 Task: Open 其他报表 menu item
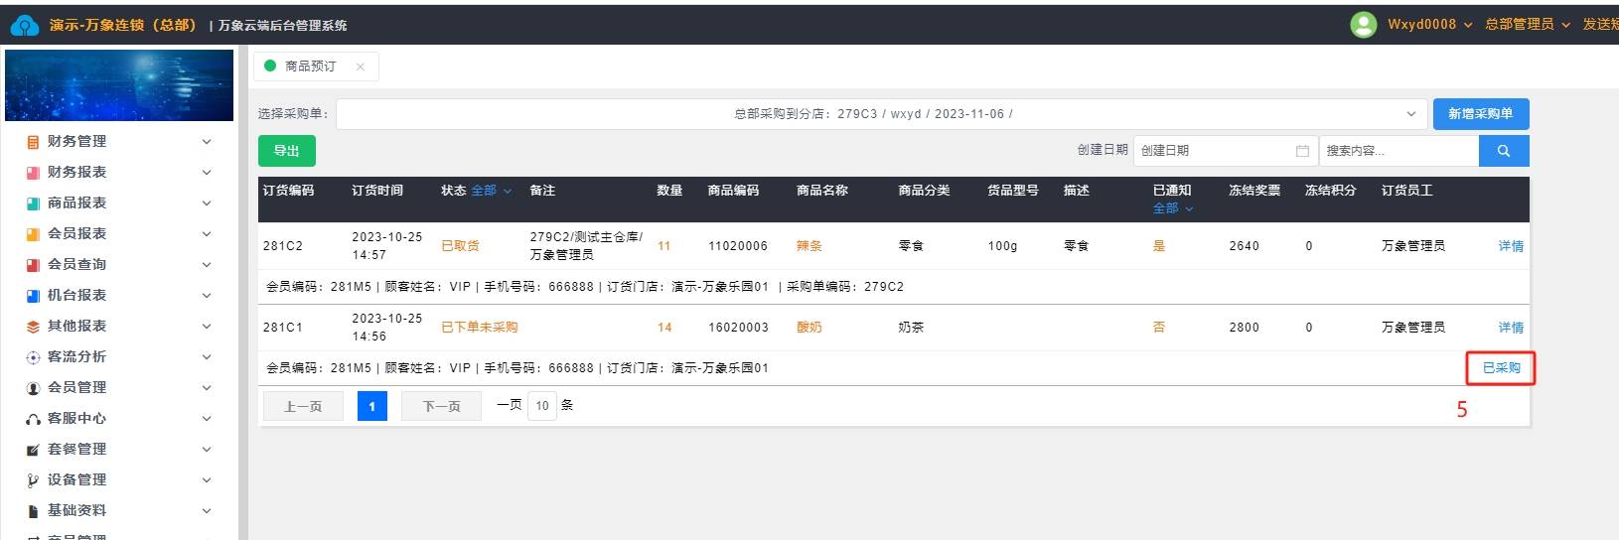click(119, 327)
